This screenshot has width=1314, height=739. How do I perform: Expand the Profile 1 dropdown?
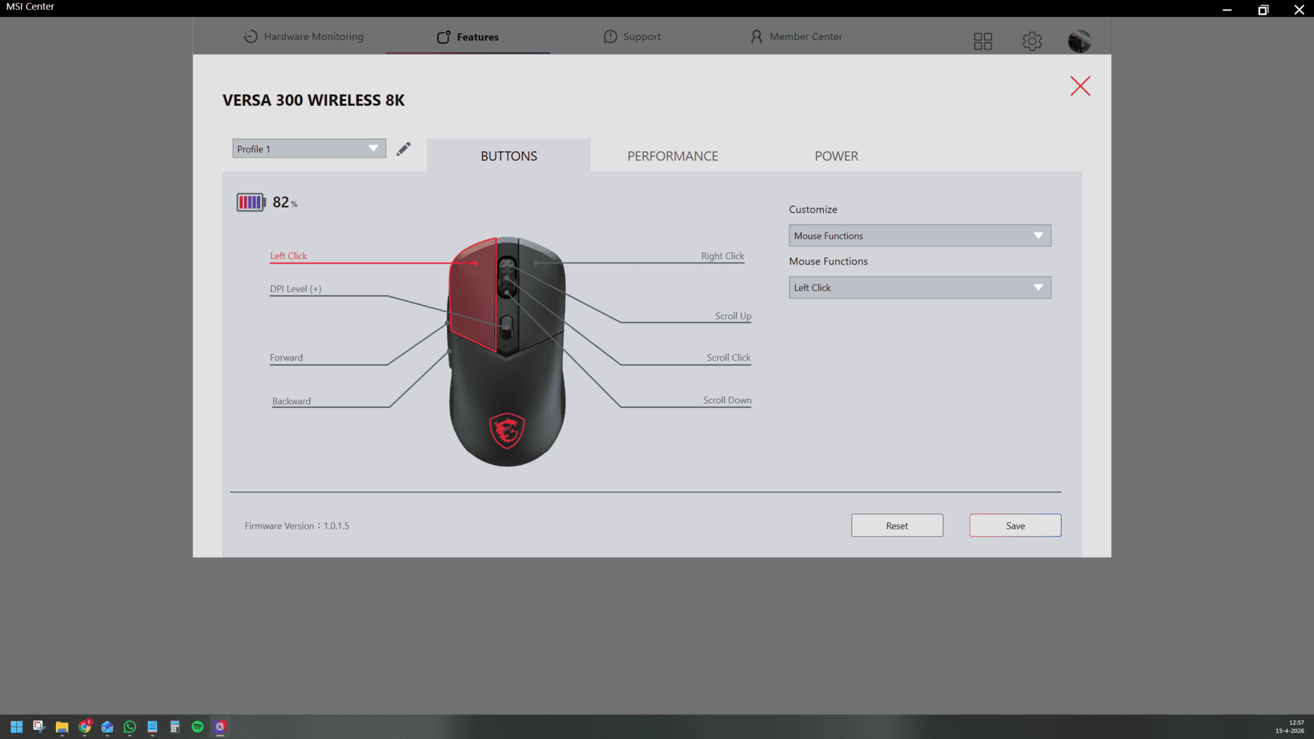click(309, 148)
